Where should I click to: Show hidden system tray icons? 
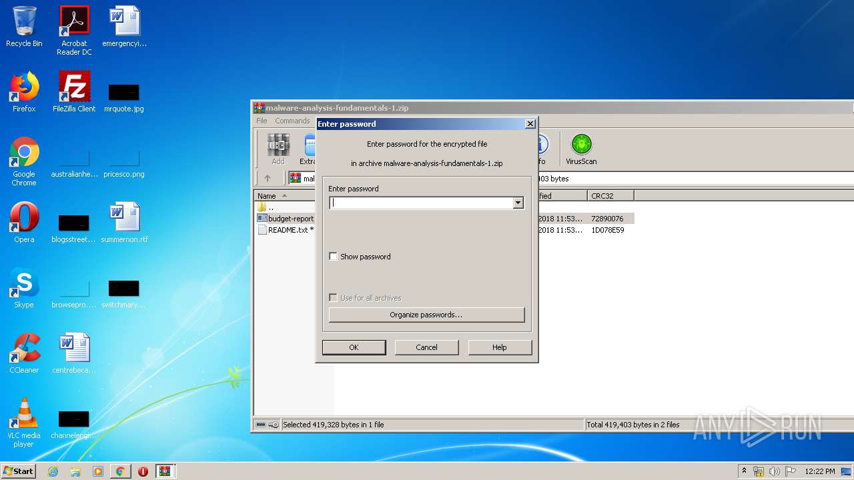745,471
